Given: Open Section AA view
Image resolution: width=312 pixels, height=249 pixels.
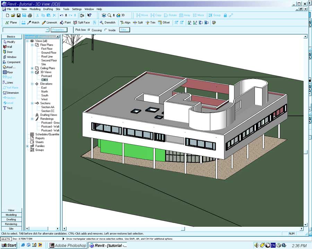Looking at the screenshot, I should [x=47, y=107].
